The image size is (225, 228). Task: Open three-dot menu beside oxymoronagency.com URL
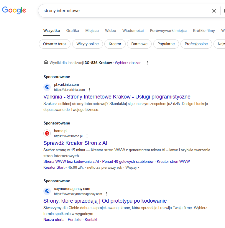106,194
